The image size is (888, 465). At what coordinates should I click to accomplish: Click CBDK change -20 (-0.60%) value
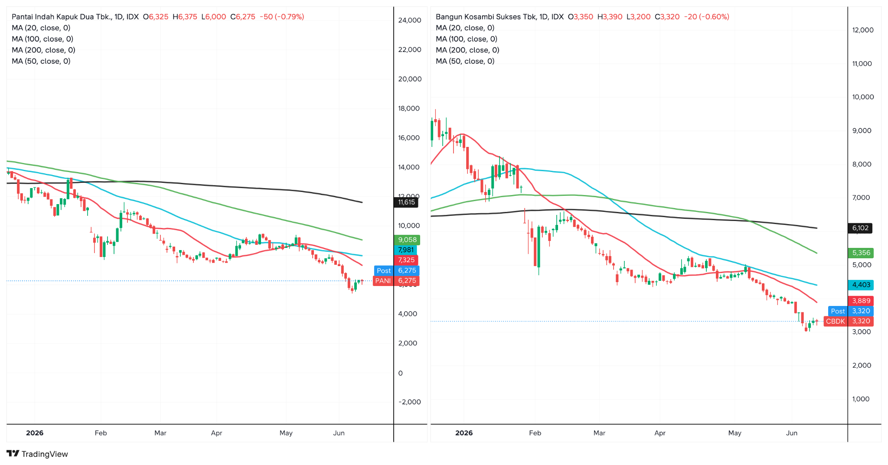[707, 17]
